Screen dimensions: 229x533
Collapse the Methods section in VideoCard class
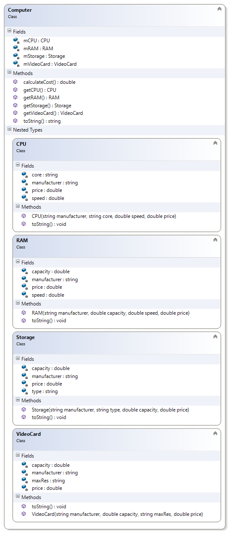18,497
